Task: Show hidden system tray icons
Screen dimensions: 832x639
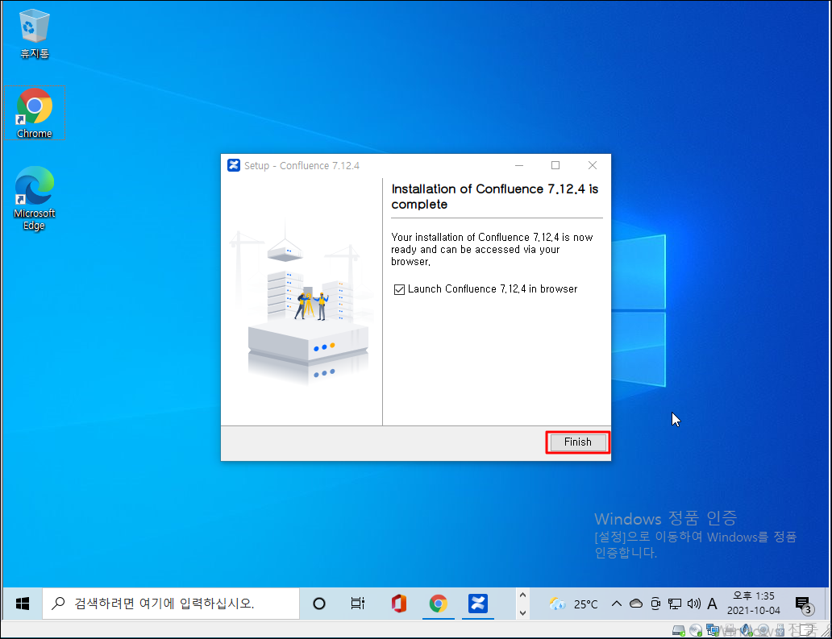Action: 617,604
